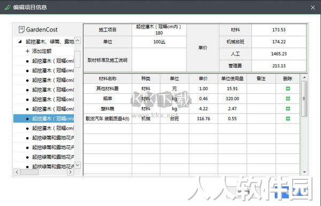Image resolution: width=321 pixels, height=206 pixels.
Task: Click tree horizontal scroll left arrow
Action: [x=17, y=172]
